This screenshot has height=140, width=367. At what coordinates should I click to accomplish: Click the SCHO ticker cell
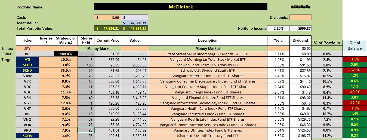(27, 65)
